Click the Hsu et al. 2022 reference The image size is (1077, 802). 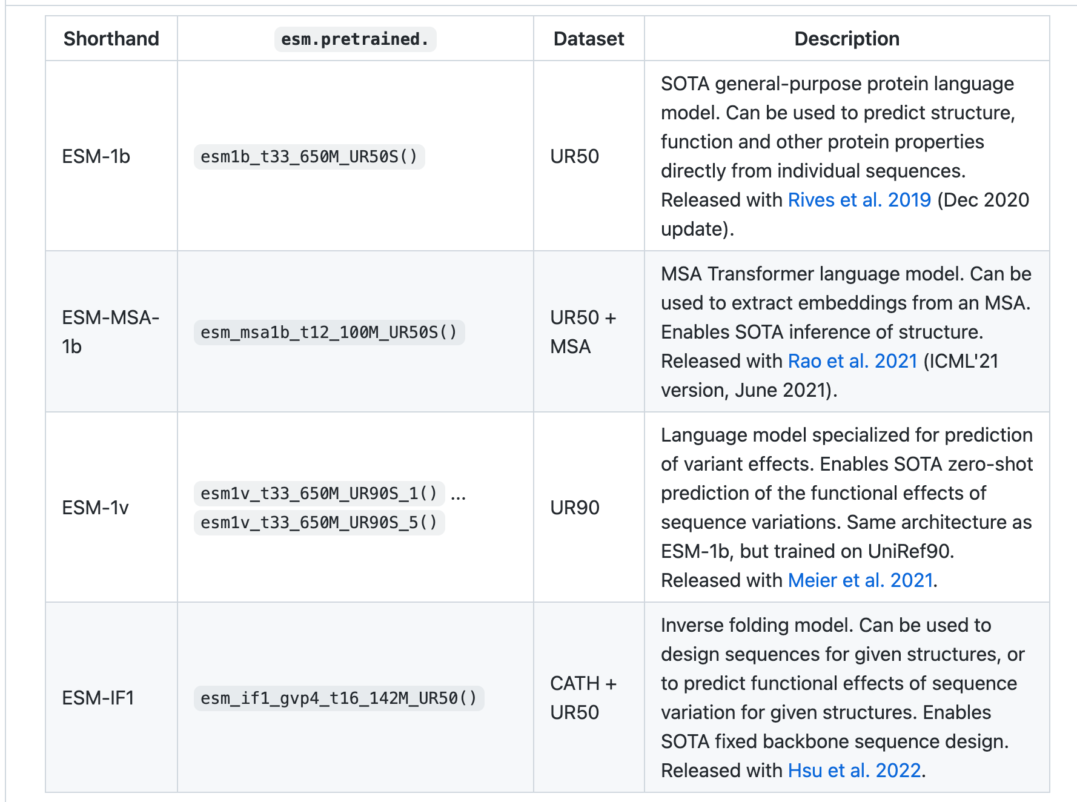click(x=854, y=771)
